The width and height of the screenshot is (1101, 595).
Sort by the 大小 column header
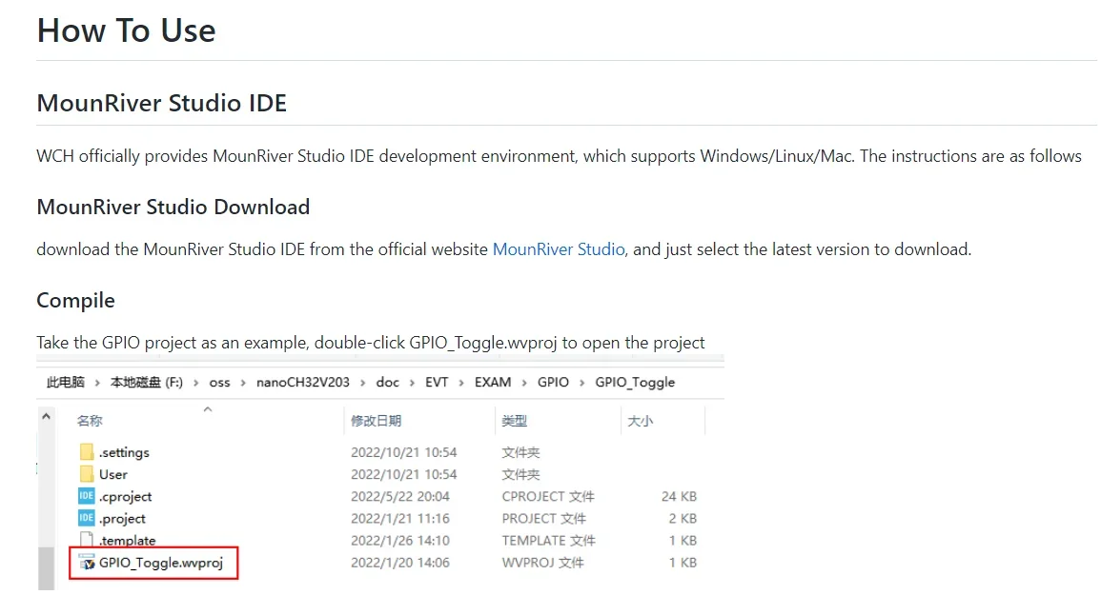(640, 420)
